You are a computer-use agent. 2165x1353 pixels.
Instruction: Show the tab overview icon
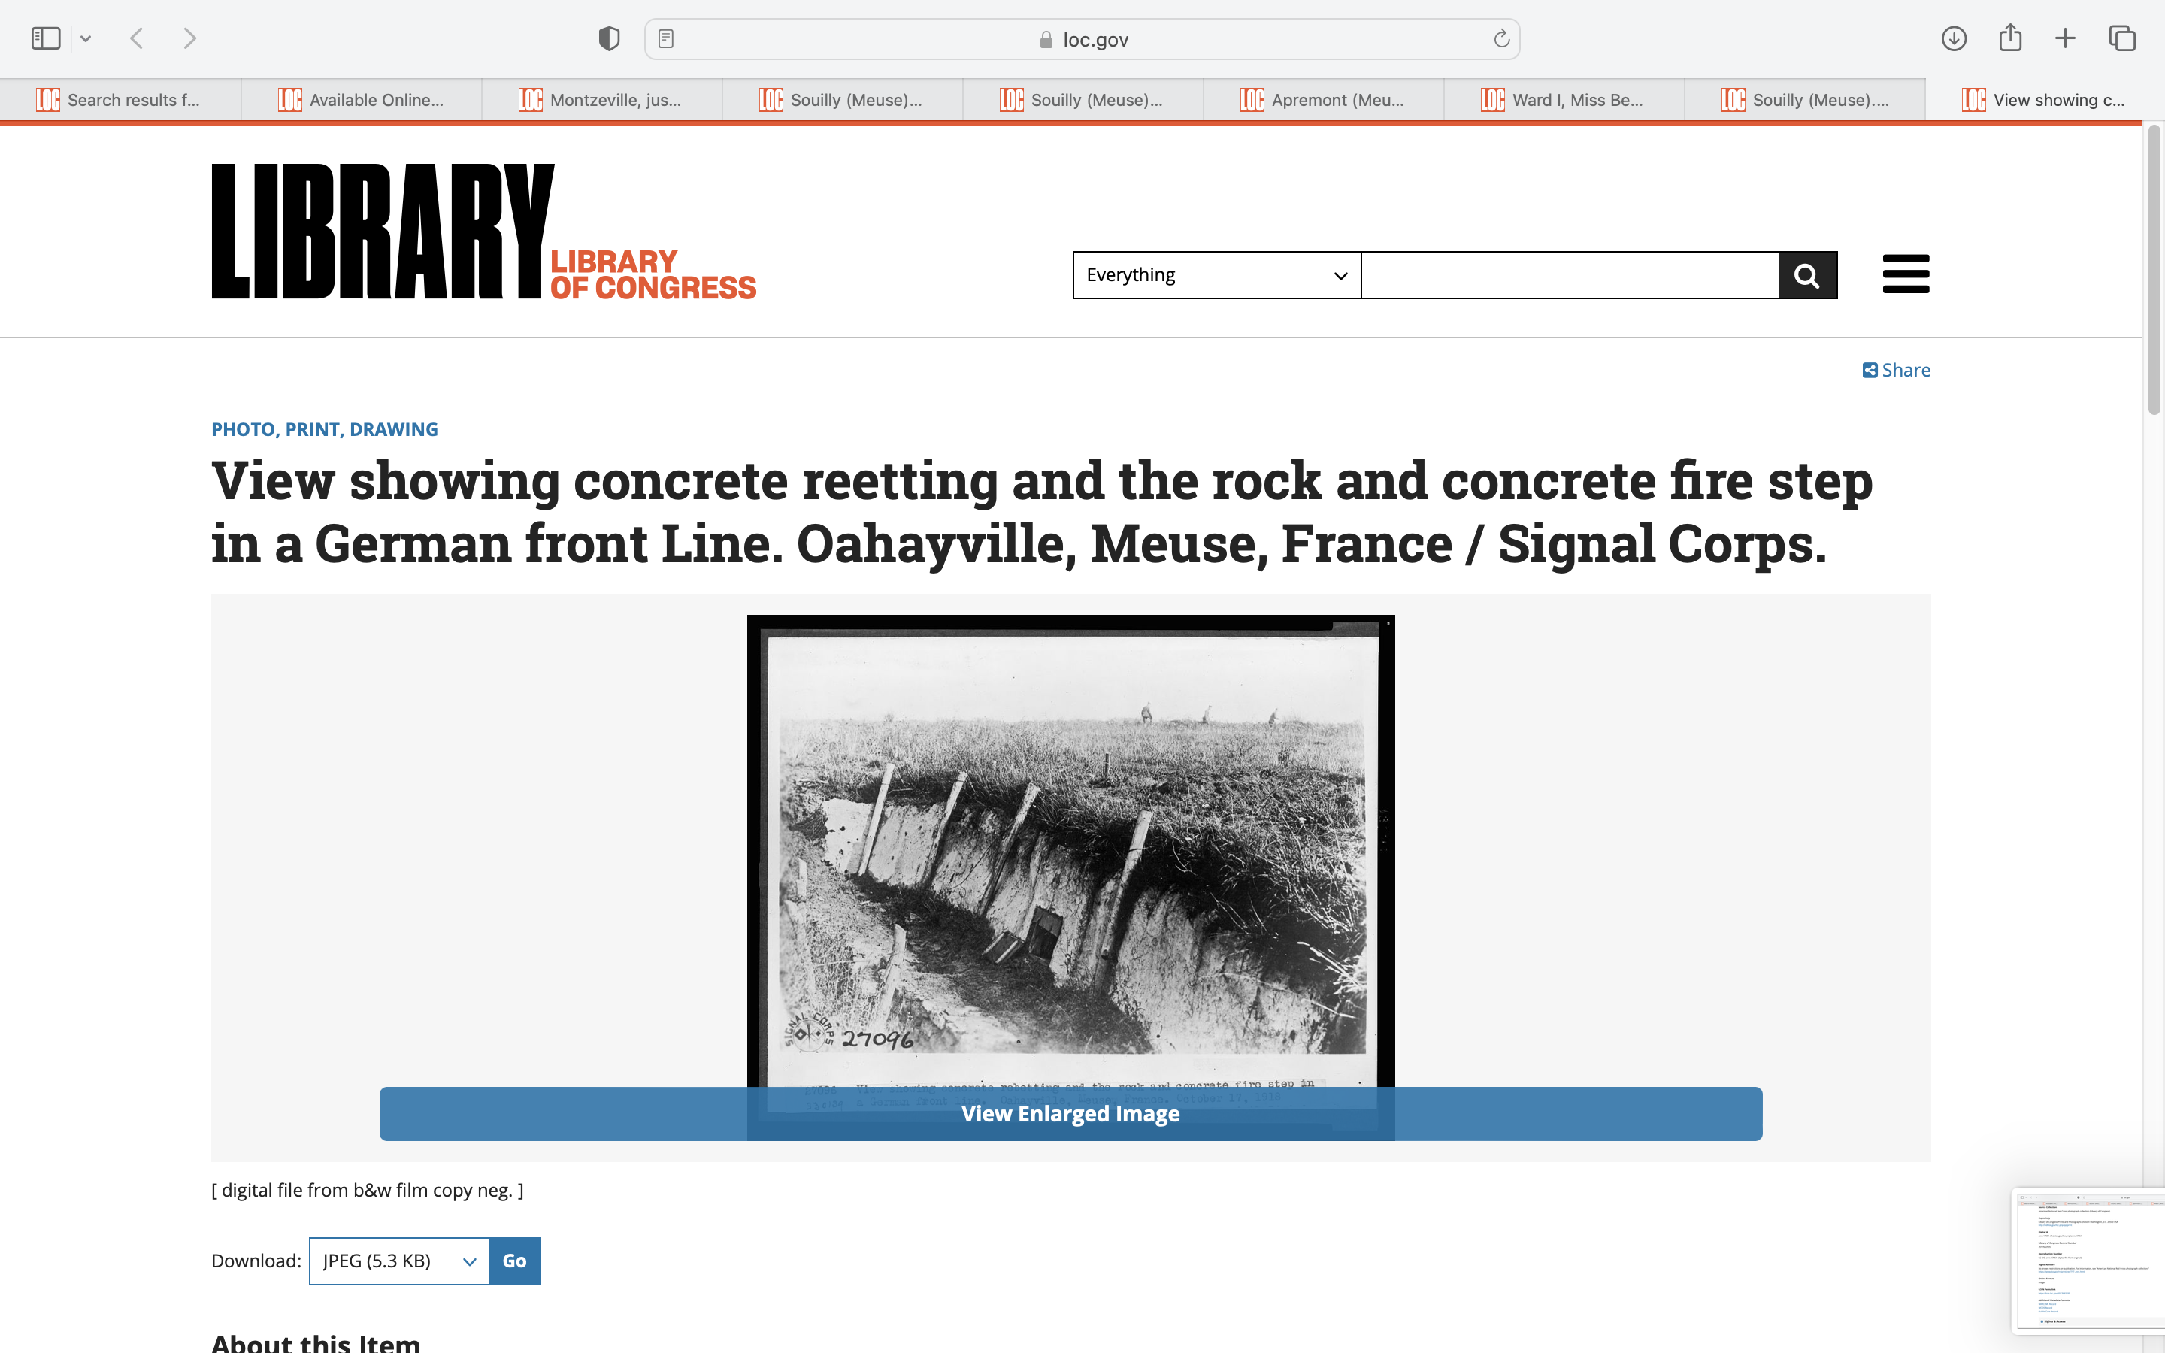[x=2122, y=38]
